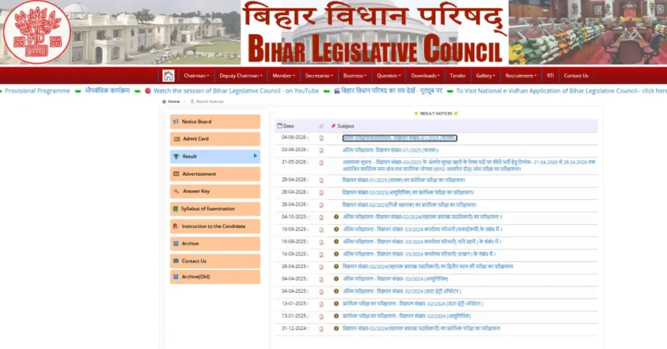Click the home icon in the navigation bar
Screen dimensions: 667x349
tap(168, 76)
